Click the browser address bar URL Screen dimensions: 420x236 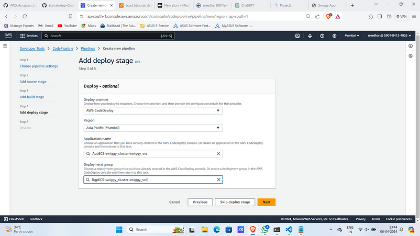click(168, 16)
